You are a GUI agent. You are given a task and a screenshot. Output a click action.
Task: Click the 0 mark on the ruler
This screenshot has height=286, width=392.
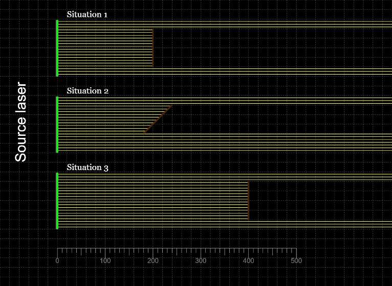(x=57, y=261)
